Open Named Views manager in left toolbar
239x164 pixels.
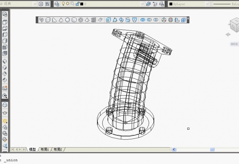pos(5,14)
